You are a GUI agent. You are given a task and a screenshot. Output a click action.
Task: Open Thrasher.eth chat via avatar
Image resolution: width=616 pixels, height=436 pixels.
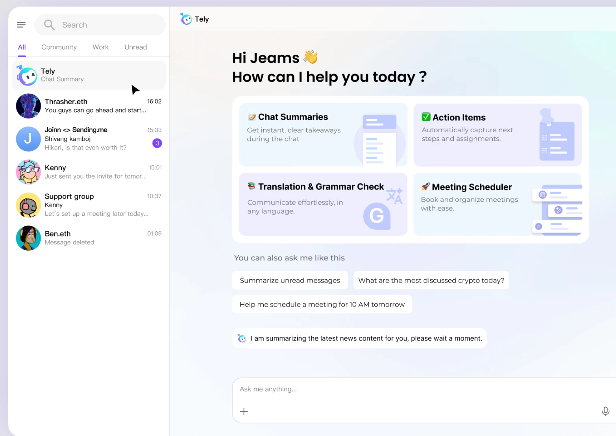tap(28, 106)
